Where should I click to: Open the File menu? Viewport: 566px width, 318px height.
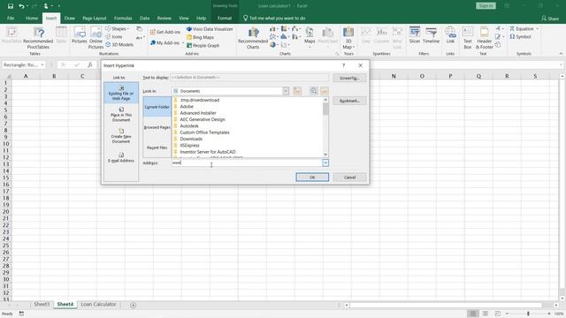[x=11, y=18]
